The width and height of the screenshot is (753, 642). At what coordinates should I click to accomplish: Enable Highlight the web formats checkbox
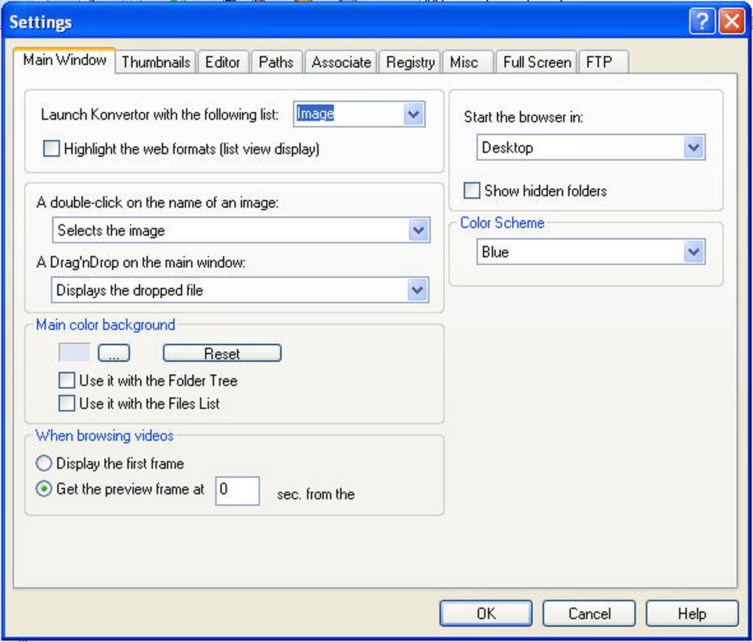(51, 149)
